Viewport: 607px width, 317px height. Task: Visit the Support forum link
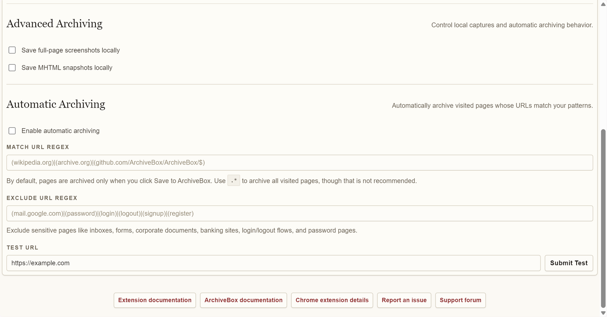(460, 300)
